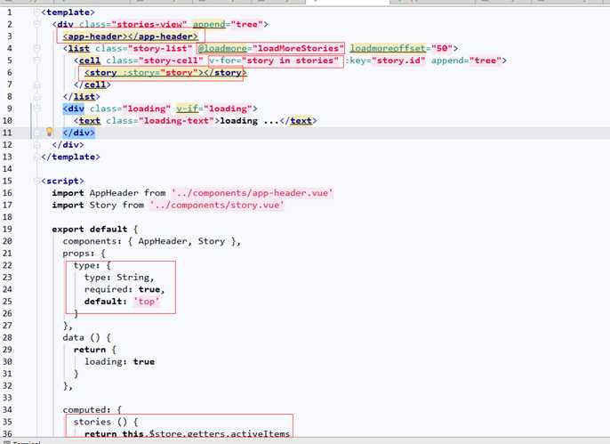The height and width of the screenshot is (444, 610).
Task: Click the highlighted closing div tag on line 11
Action: click(x=78, y=133)
